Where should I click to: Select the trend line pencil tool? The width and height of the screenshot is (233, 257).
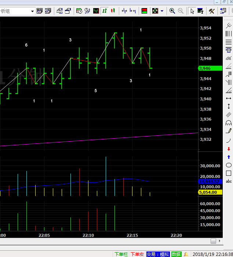coord(229,131)
